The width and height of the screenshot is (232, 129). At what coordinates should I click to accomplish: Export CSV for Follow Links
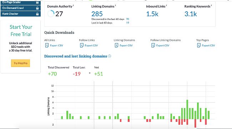point(91,46)
